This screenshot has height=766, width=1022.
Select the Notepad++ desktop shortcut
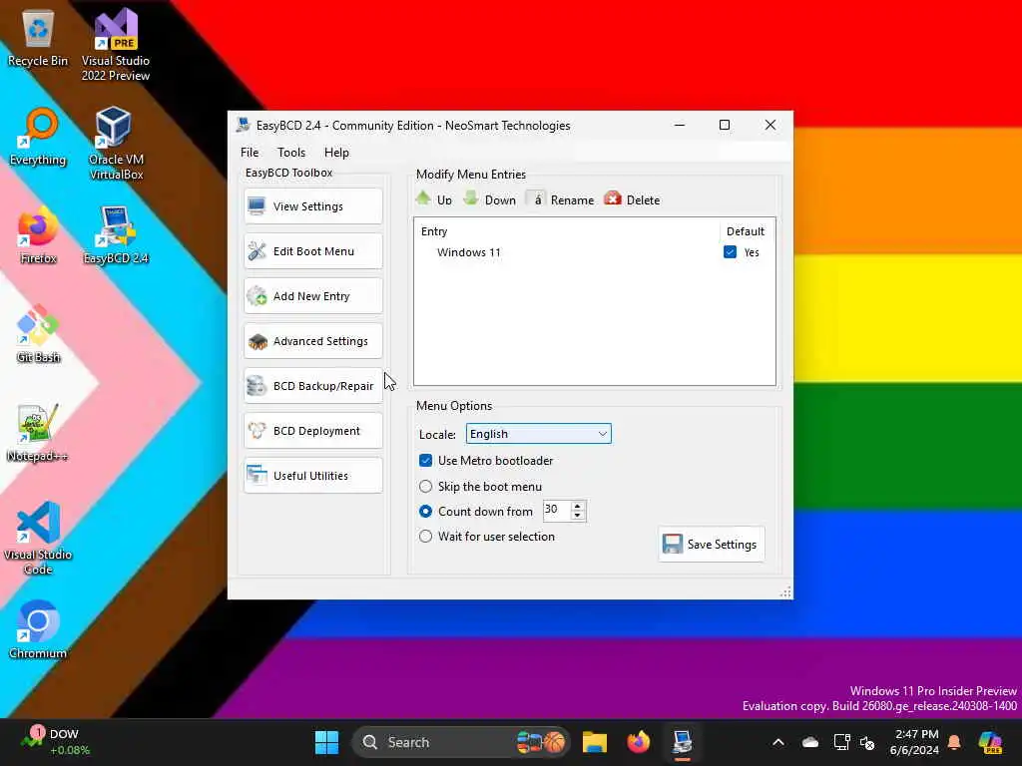coord(38,433)
